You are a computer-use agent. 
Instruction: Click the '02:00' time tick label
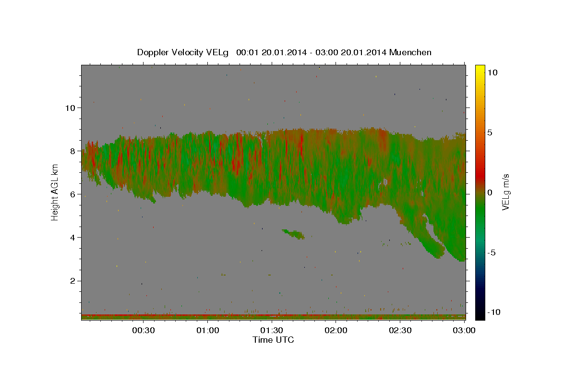[336, 330]
